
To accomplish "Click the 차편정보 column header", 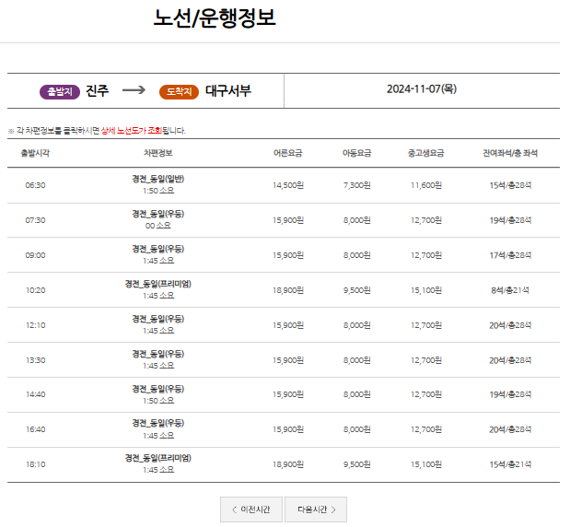I will pos(158,153).
